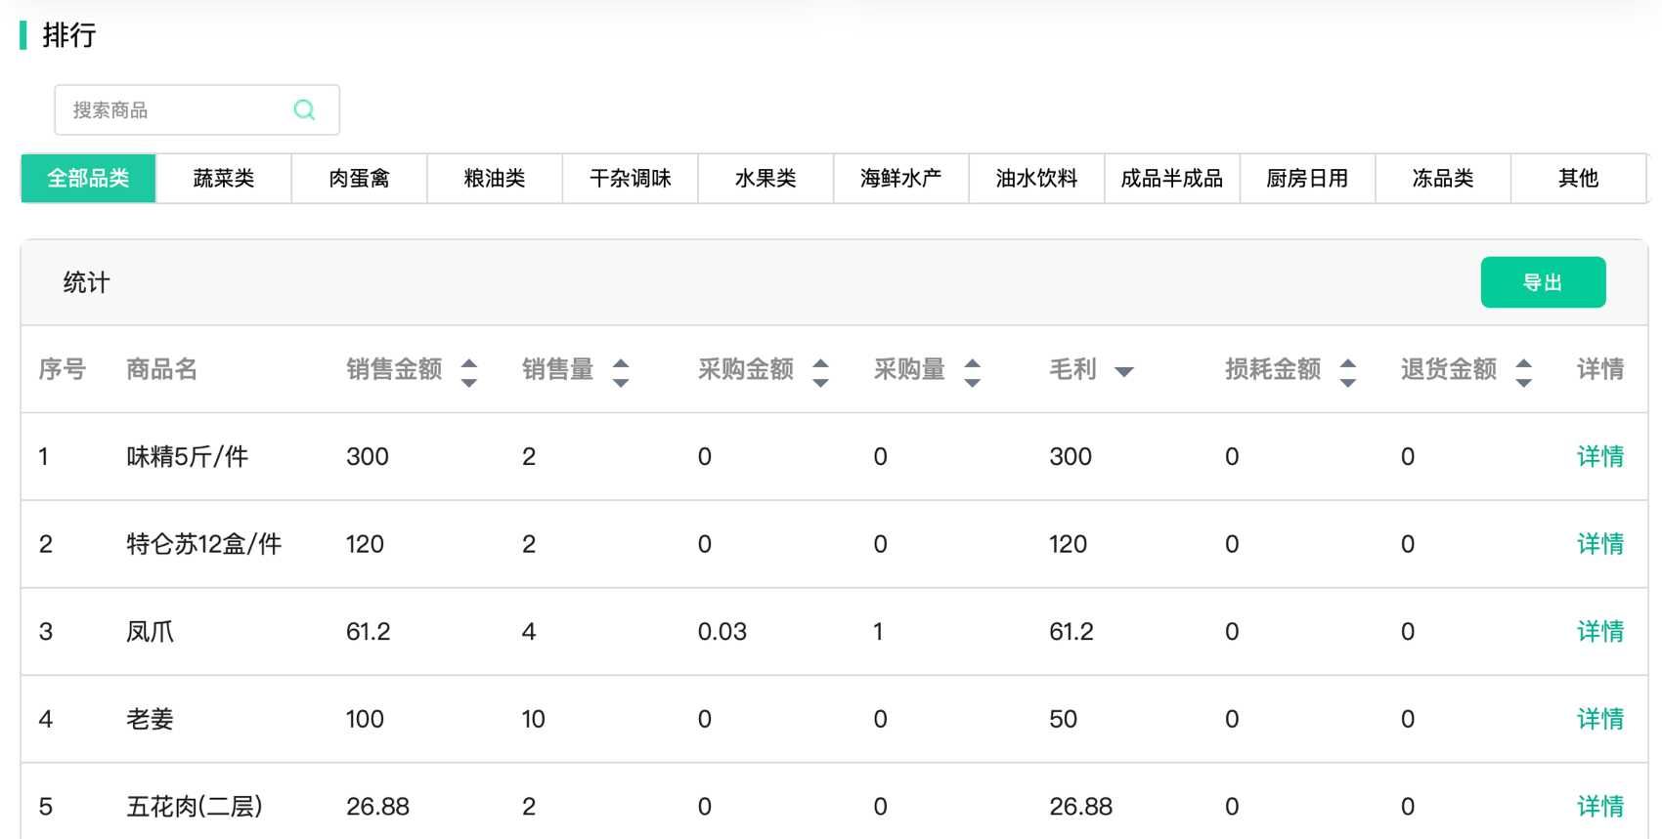Sort by 销售金额 column arrows

pyautogui.click(x=469, y=372)
